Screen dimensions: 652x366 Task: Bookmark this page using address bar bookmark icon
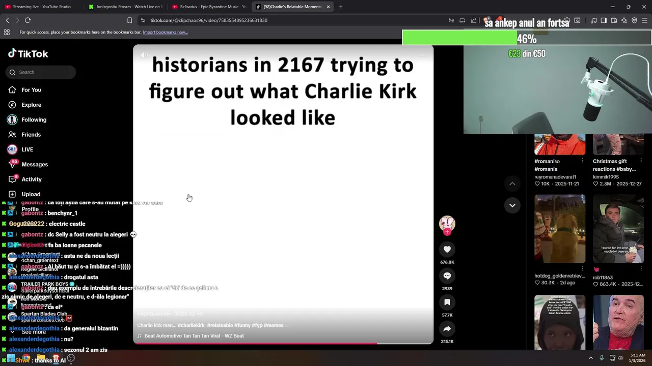(x=129, y=20)
